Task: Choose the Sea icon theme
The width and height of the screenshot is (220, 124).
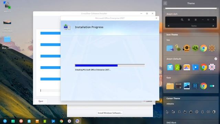Action: [191, 46]
